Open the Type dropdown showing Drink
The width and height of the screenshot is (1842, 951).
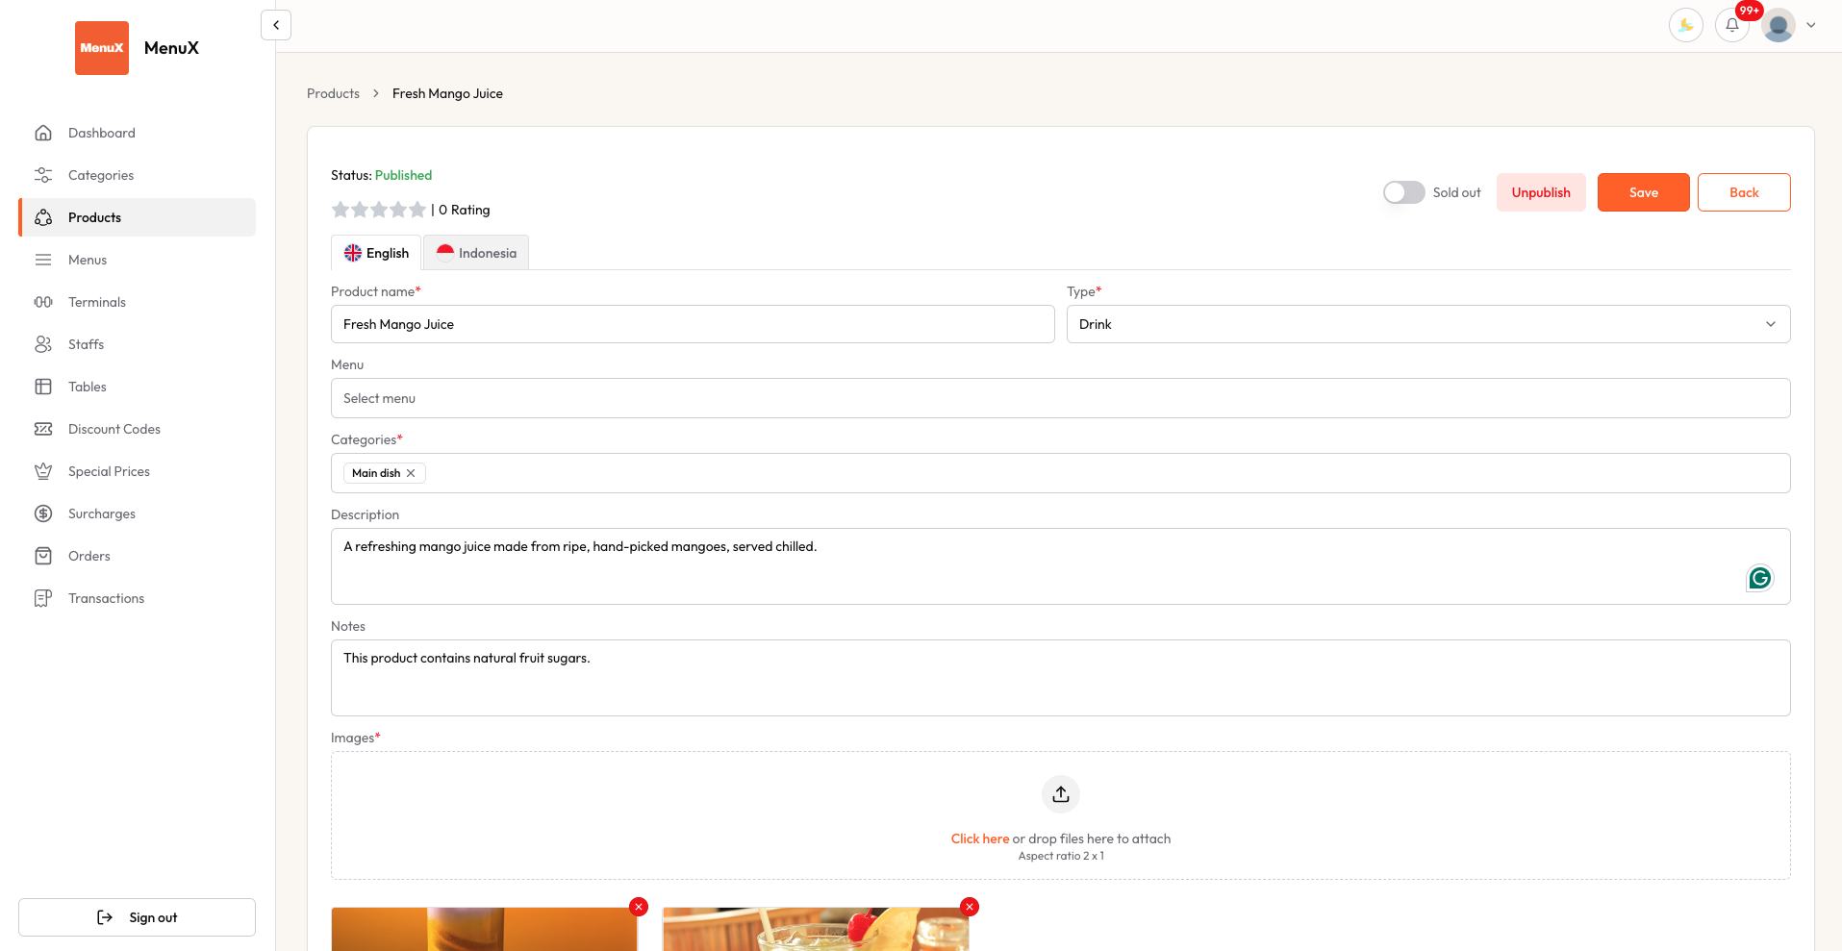pos(1428,324)
